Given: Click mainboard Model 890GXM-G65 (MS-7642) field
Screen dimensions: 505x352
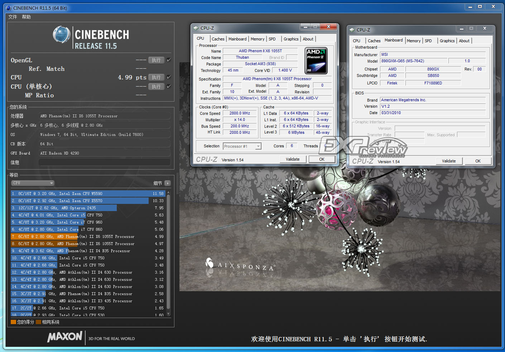Looking at the screenshot, I should (414, 61).
